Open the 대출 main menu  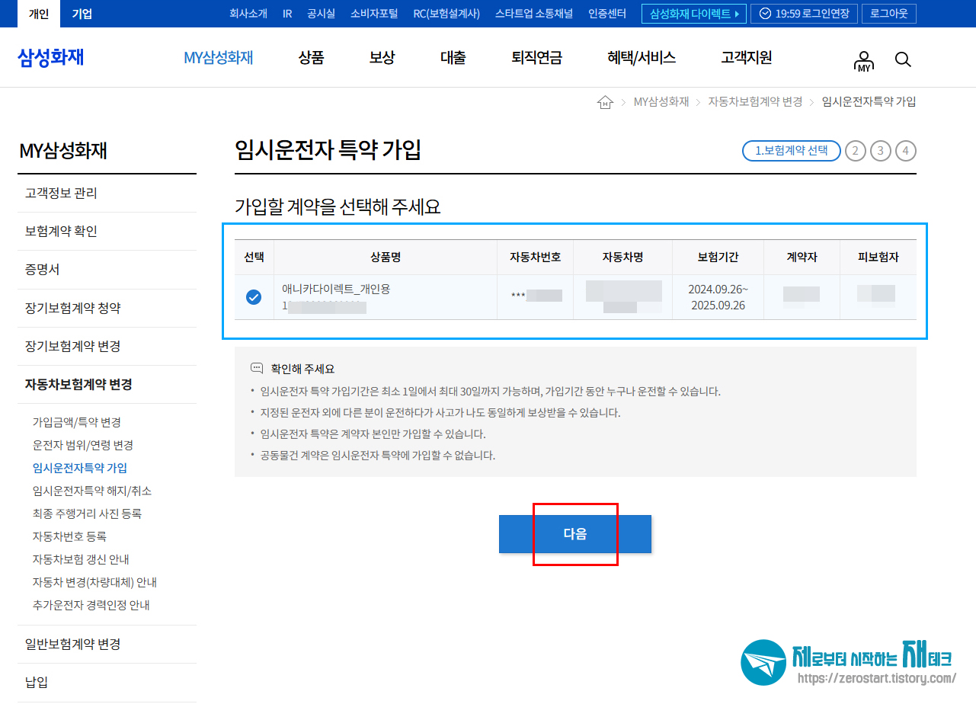pyautogui.click(x=453, y=58)
